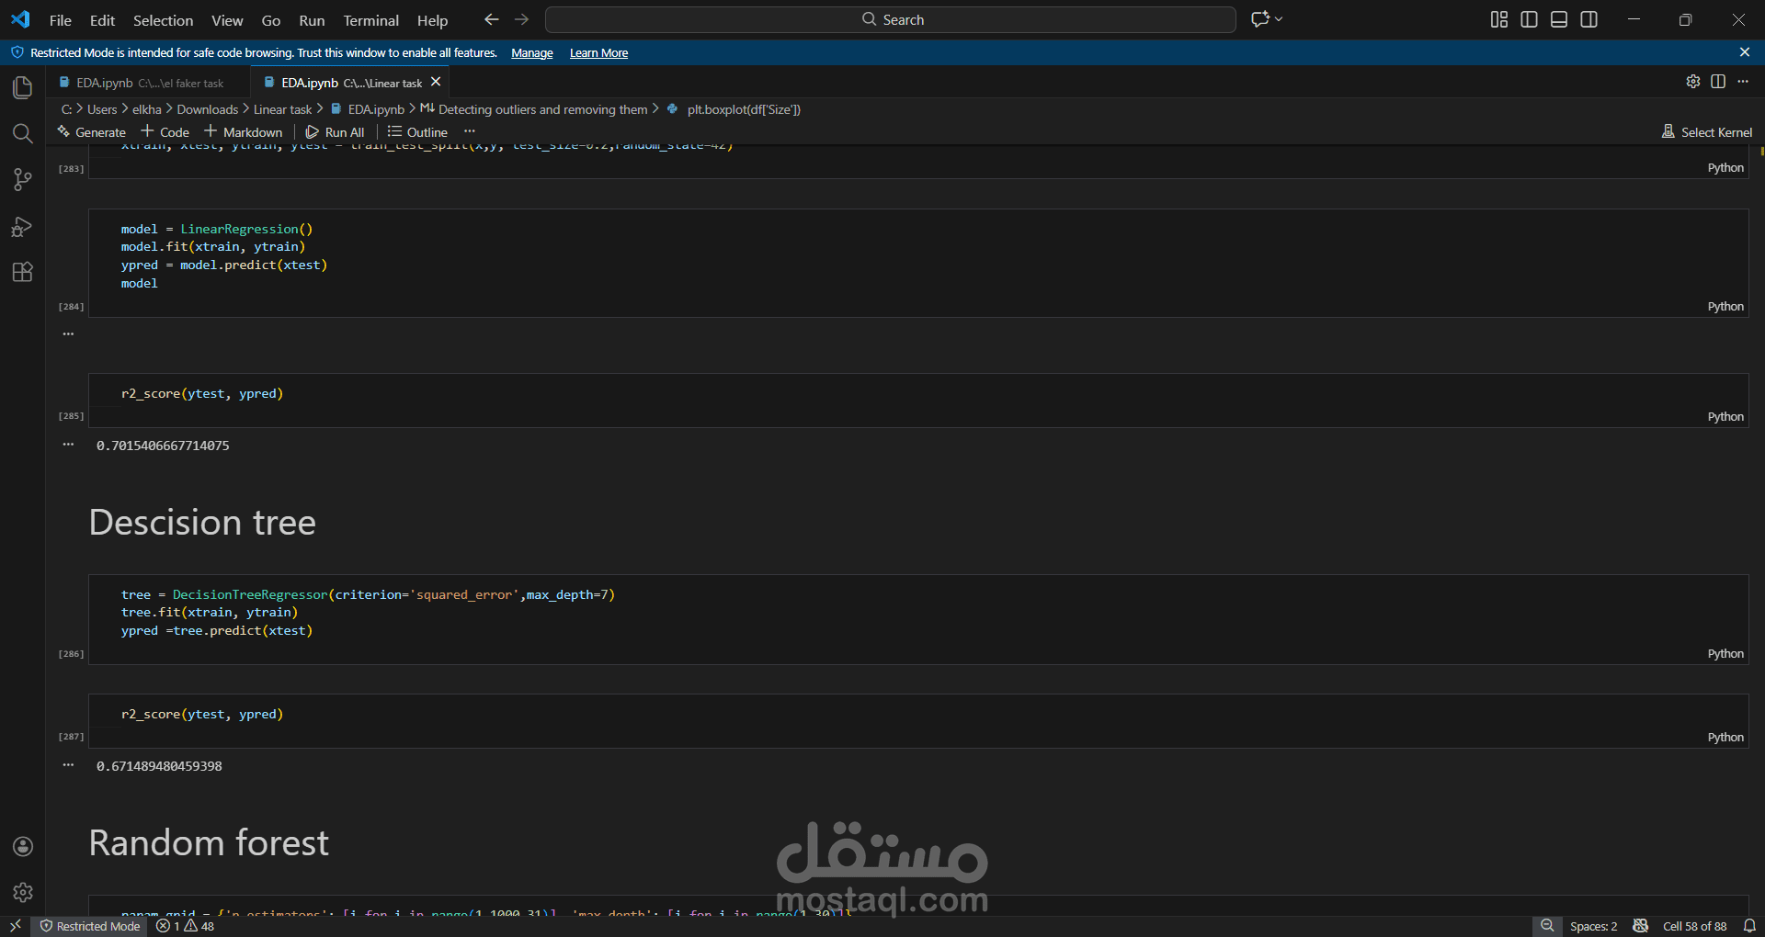Open the File menu

[x=60, y=20]
